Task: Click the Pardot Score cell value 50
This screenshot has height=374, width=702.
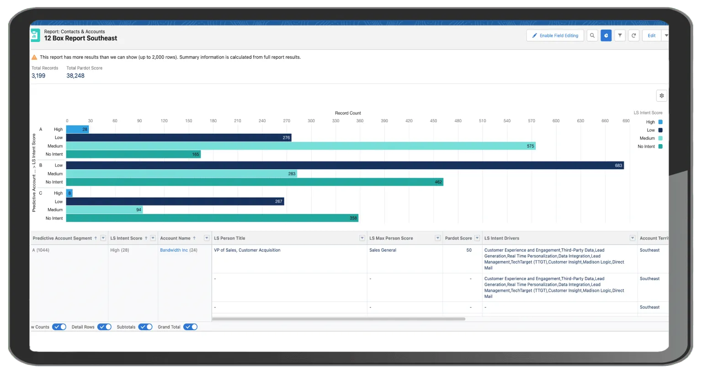Action: coord(469,250)
